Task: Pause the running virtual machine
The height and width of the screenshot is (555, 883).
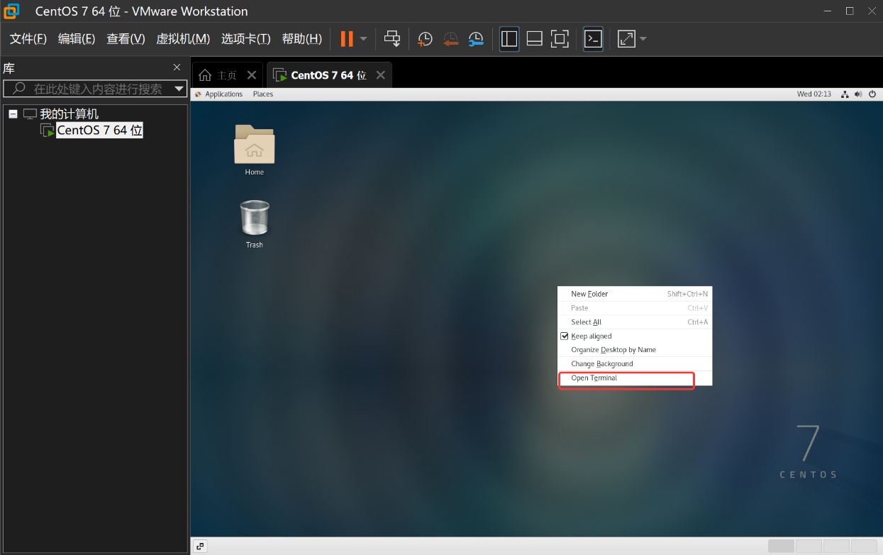Action: (x=347, y=39)
